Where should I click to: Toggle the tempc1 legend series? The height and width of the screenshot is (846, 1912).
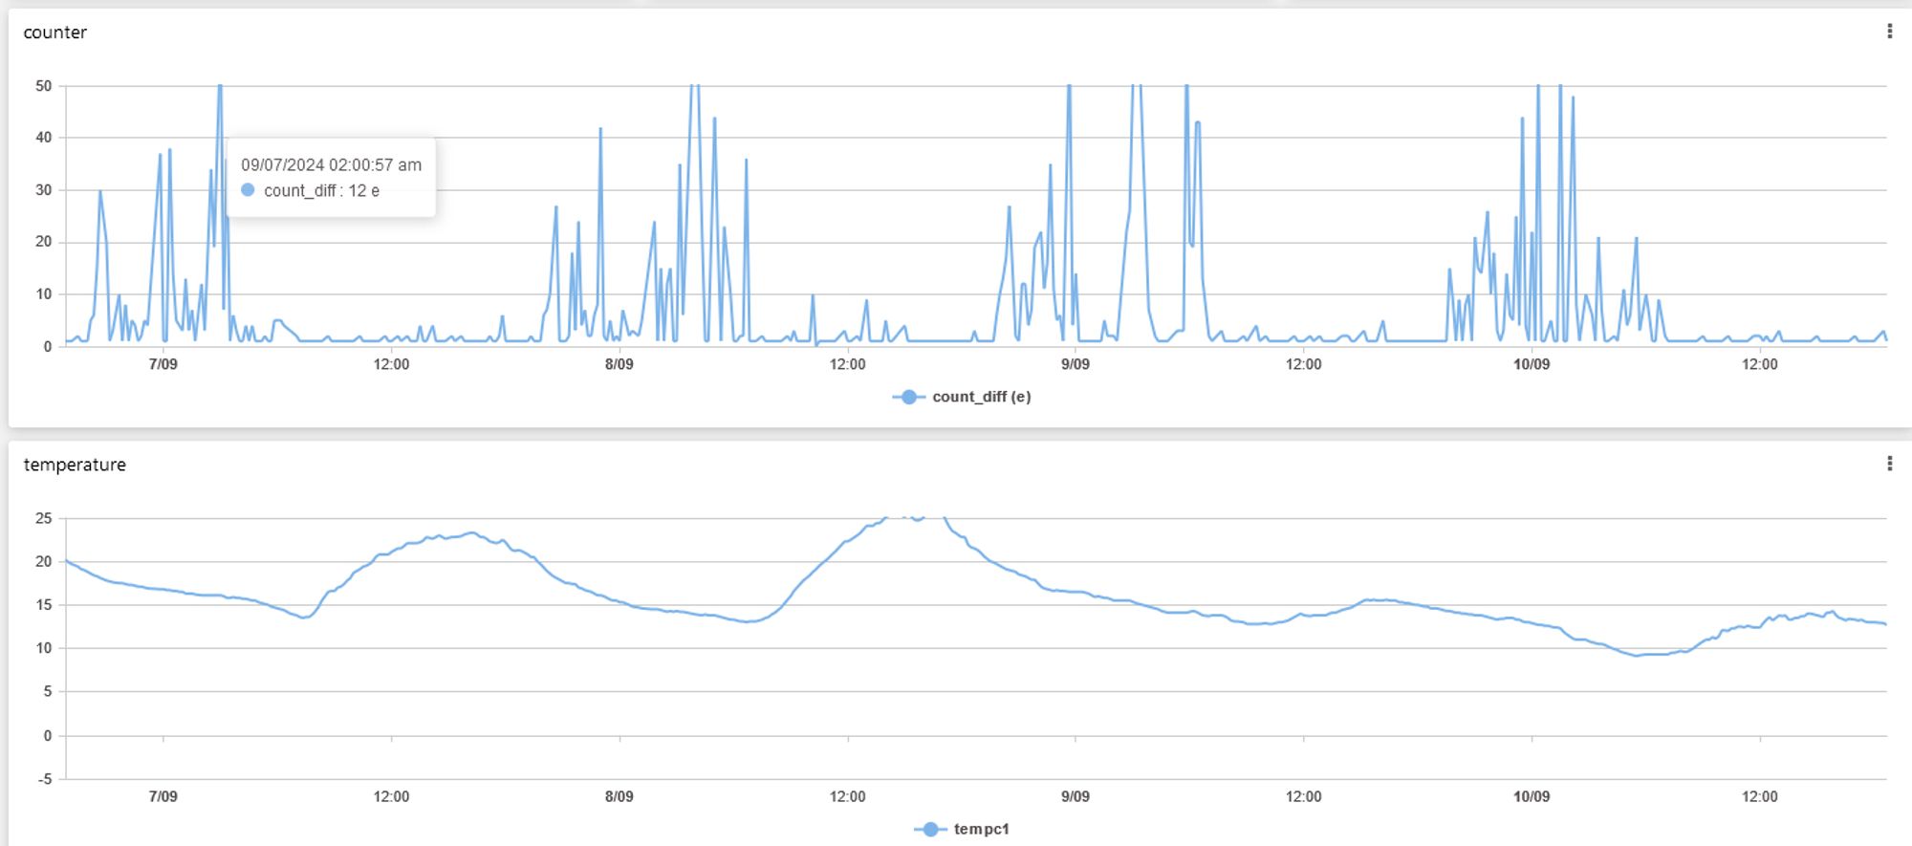tap(962, 829)
